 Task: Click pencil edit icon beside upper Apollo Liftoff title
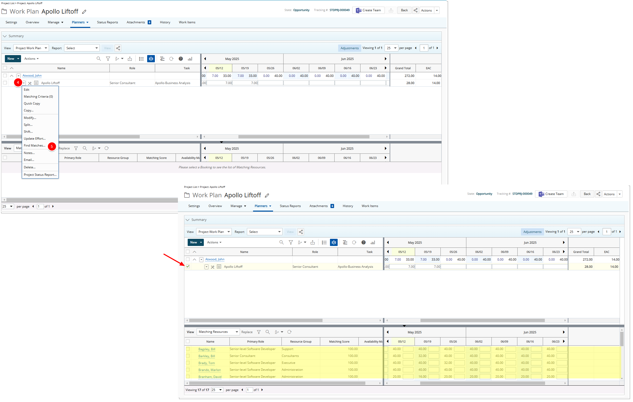pos(84,12)
